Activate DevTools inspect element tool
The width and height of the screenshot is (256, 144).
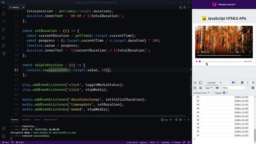pos(195,83)
